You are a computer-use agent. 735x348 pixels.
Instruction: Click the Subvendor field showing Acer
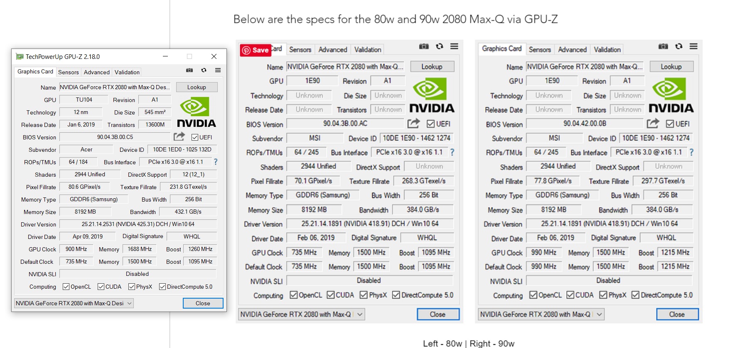point(86,149)
